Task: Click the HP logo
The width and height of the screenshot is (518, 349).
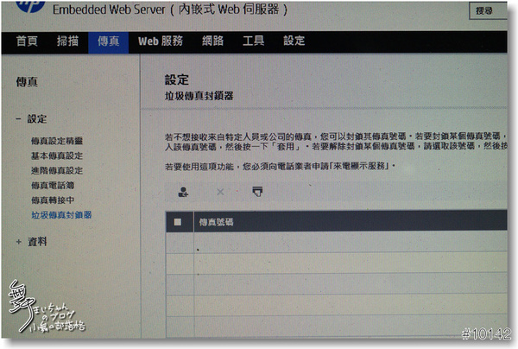Action: point(30,6)
